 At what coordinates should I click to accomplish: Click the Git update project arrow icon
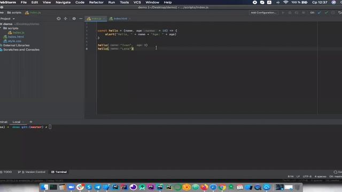[320, 13]
